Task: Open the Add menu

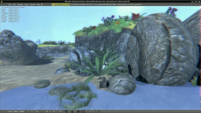Action: tap(14, 4)
